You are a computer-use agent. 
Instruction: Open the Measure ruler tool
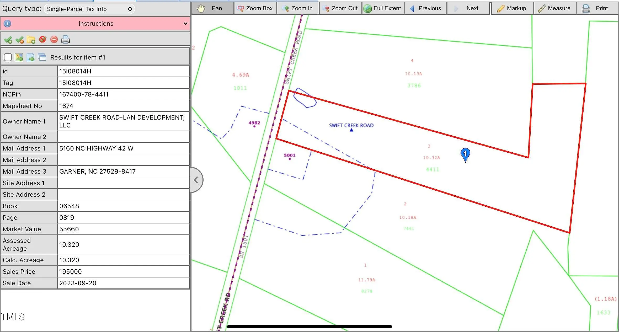(x=555, y=8)
